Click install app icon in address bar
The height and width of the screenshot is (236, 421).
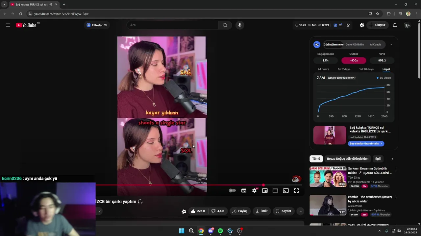(x=370, y=14)
